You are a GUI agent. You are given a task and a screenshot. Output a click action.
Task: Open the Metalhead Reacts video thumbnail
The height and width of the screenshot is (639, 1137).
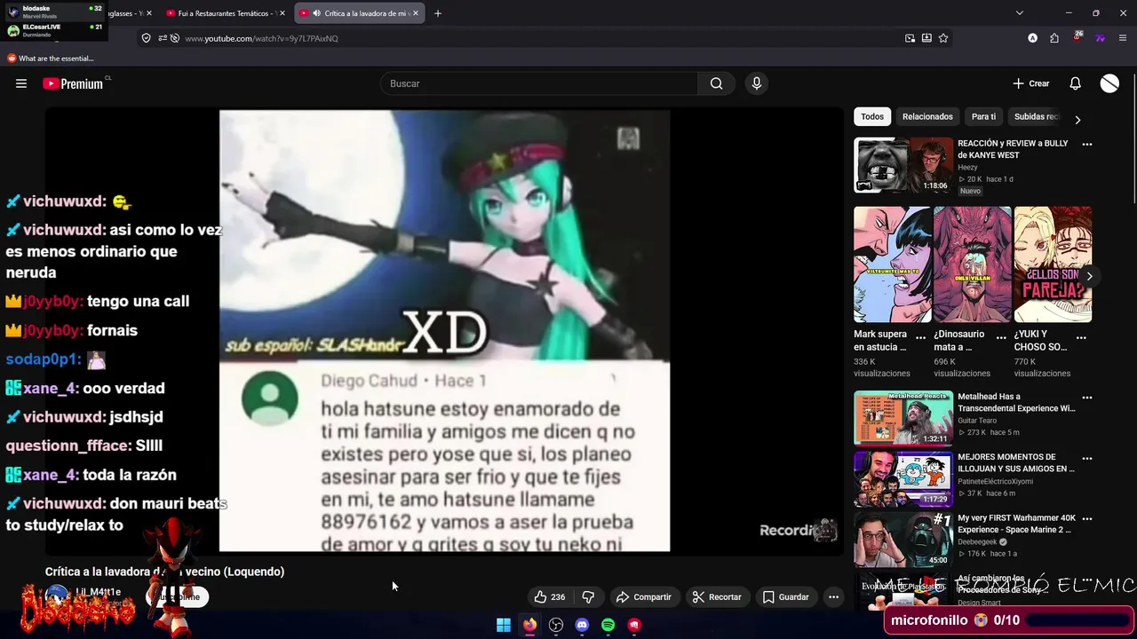pos(903,418)
